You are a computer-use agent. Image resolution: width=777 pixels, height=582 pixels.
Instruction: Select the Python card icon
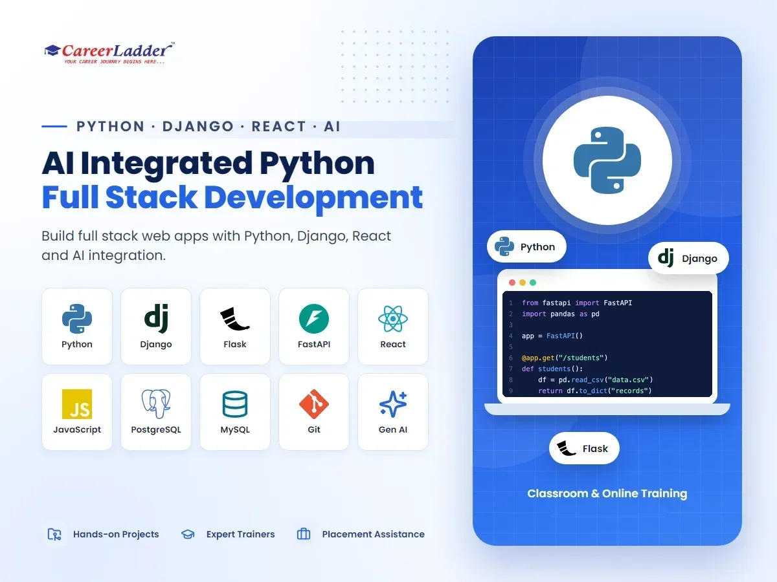pos(77,319)
